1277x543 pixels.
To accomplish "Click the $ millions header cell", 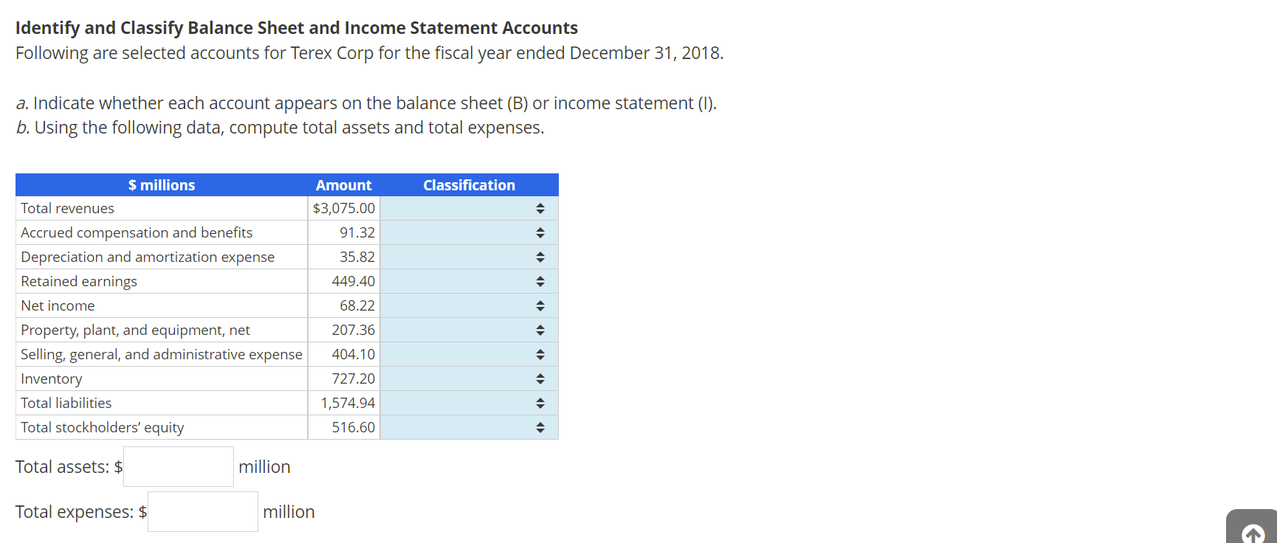I will coord(162,184).
